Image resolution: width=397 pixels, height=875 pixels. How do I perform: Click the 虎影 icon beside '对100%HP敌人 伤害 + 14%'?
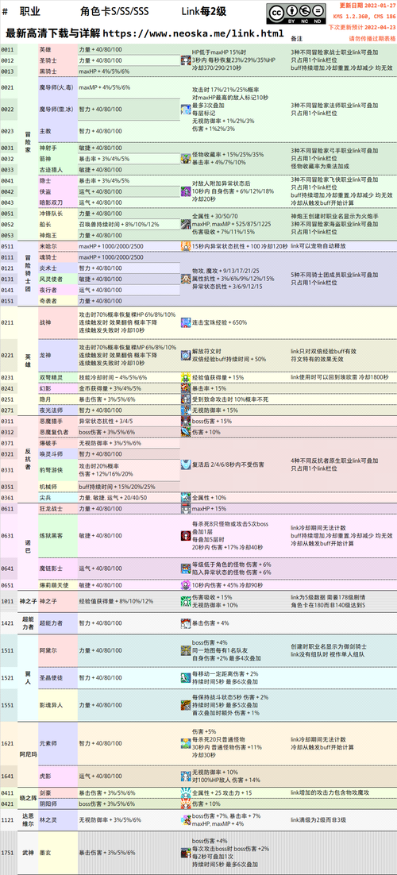pos(185,776)
